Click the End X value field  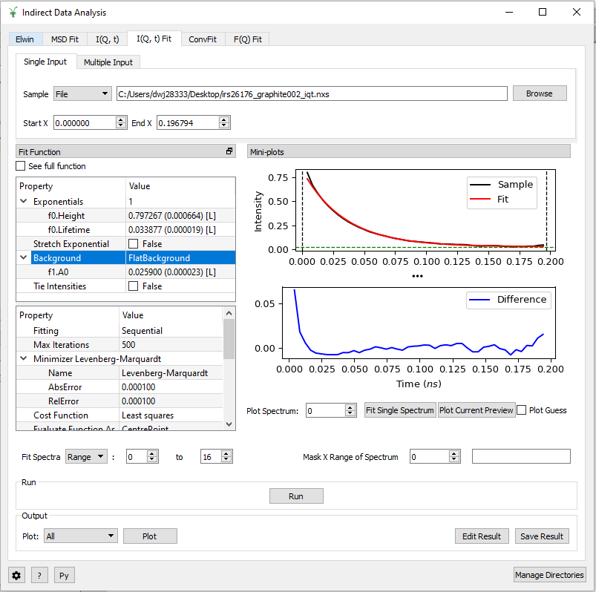tap(180, 122)
